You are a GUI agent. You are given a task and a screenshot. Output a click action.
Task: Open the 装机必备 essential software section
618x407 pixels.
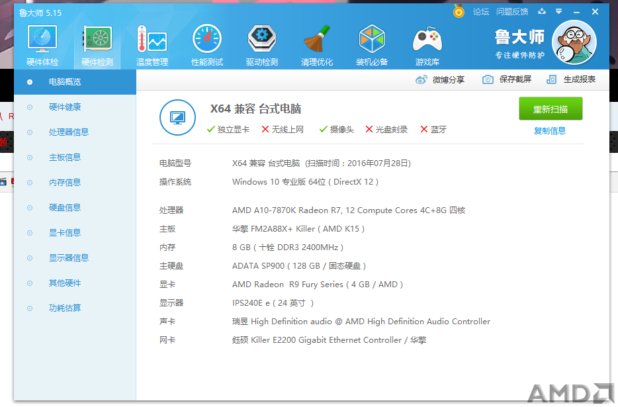372,46
